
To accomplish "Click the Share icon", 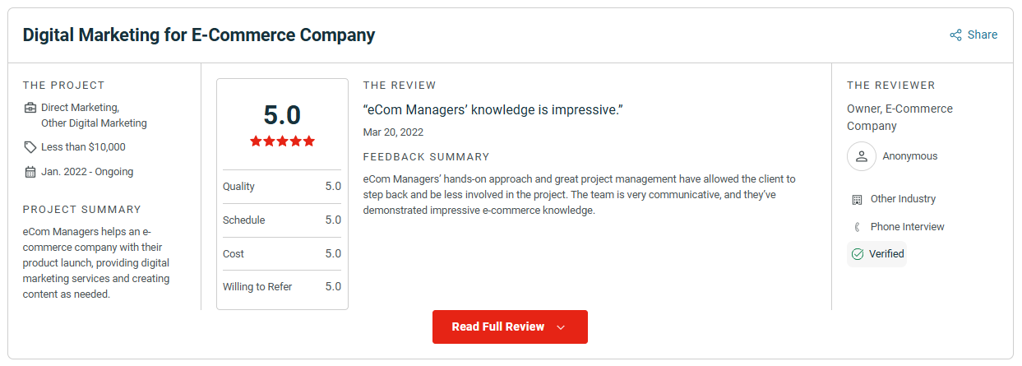I will (955, 35).
